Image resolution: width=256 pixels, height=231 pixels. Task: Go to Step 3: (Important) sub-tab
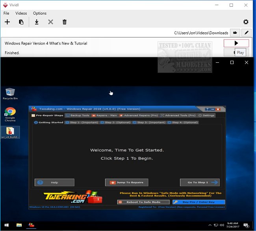click(x=149, y=122)
